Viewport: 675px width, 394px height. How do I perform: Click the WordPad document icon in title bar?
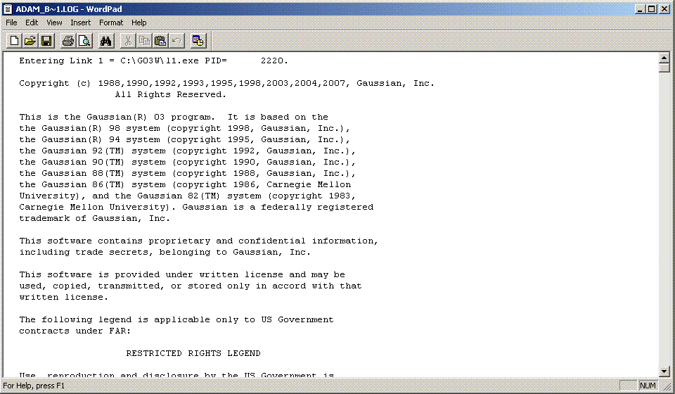[8, 8]
